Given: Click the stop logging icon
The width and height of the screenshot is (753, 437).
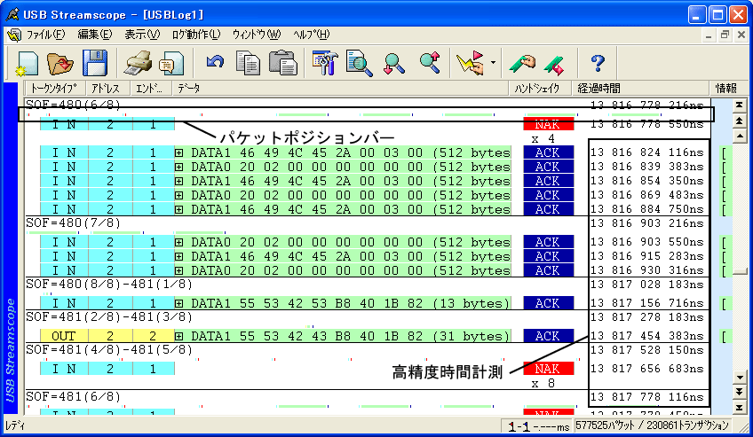Looking at the screenshot, I should click(555, 64).
